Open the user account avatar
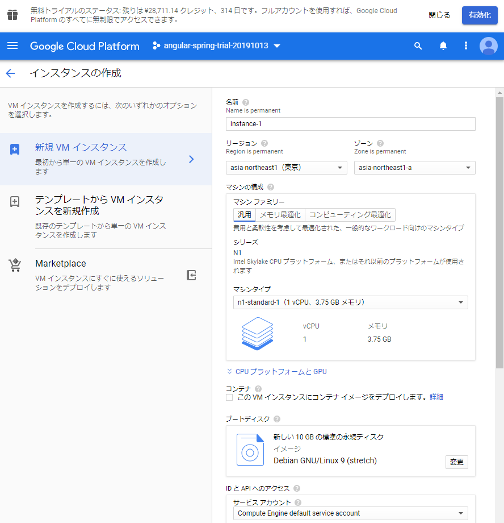 pyautogui.click(x=489, y=45)
